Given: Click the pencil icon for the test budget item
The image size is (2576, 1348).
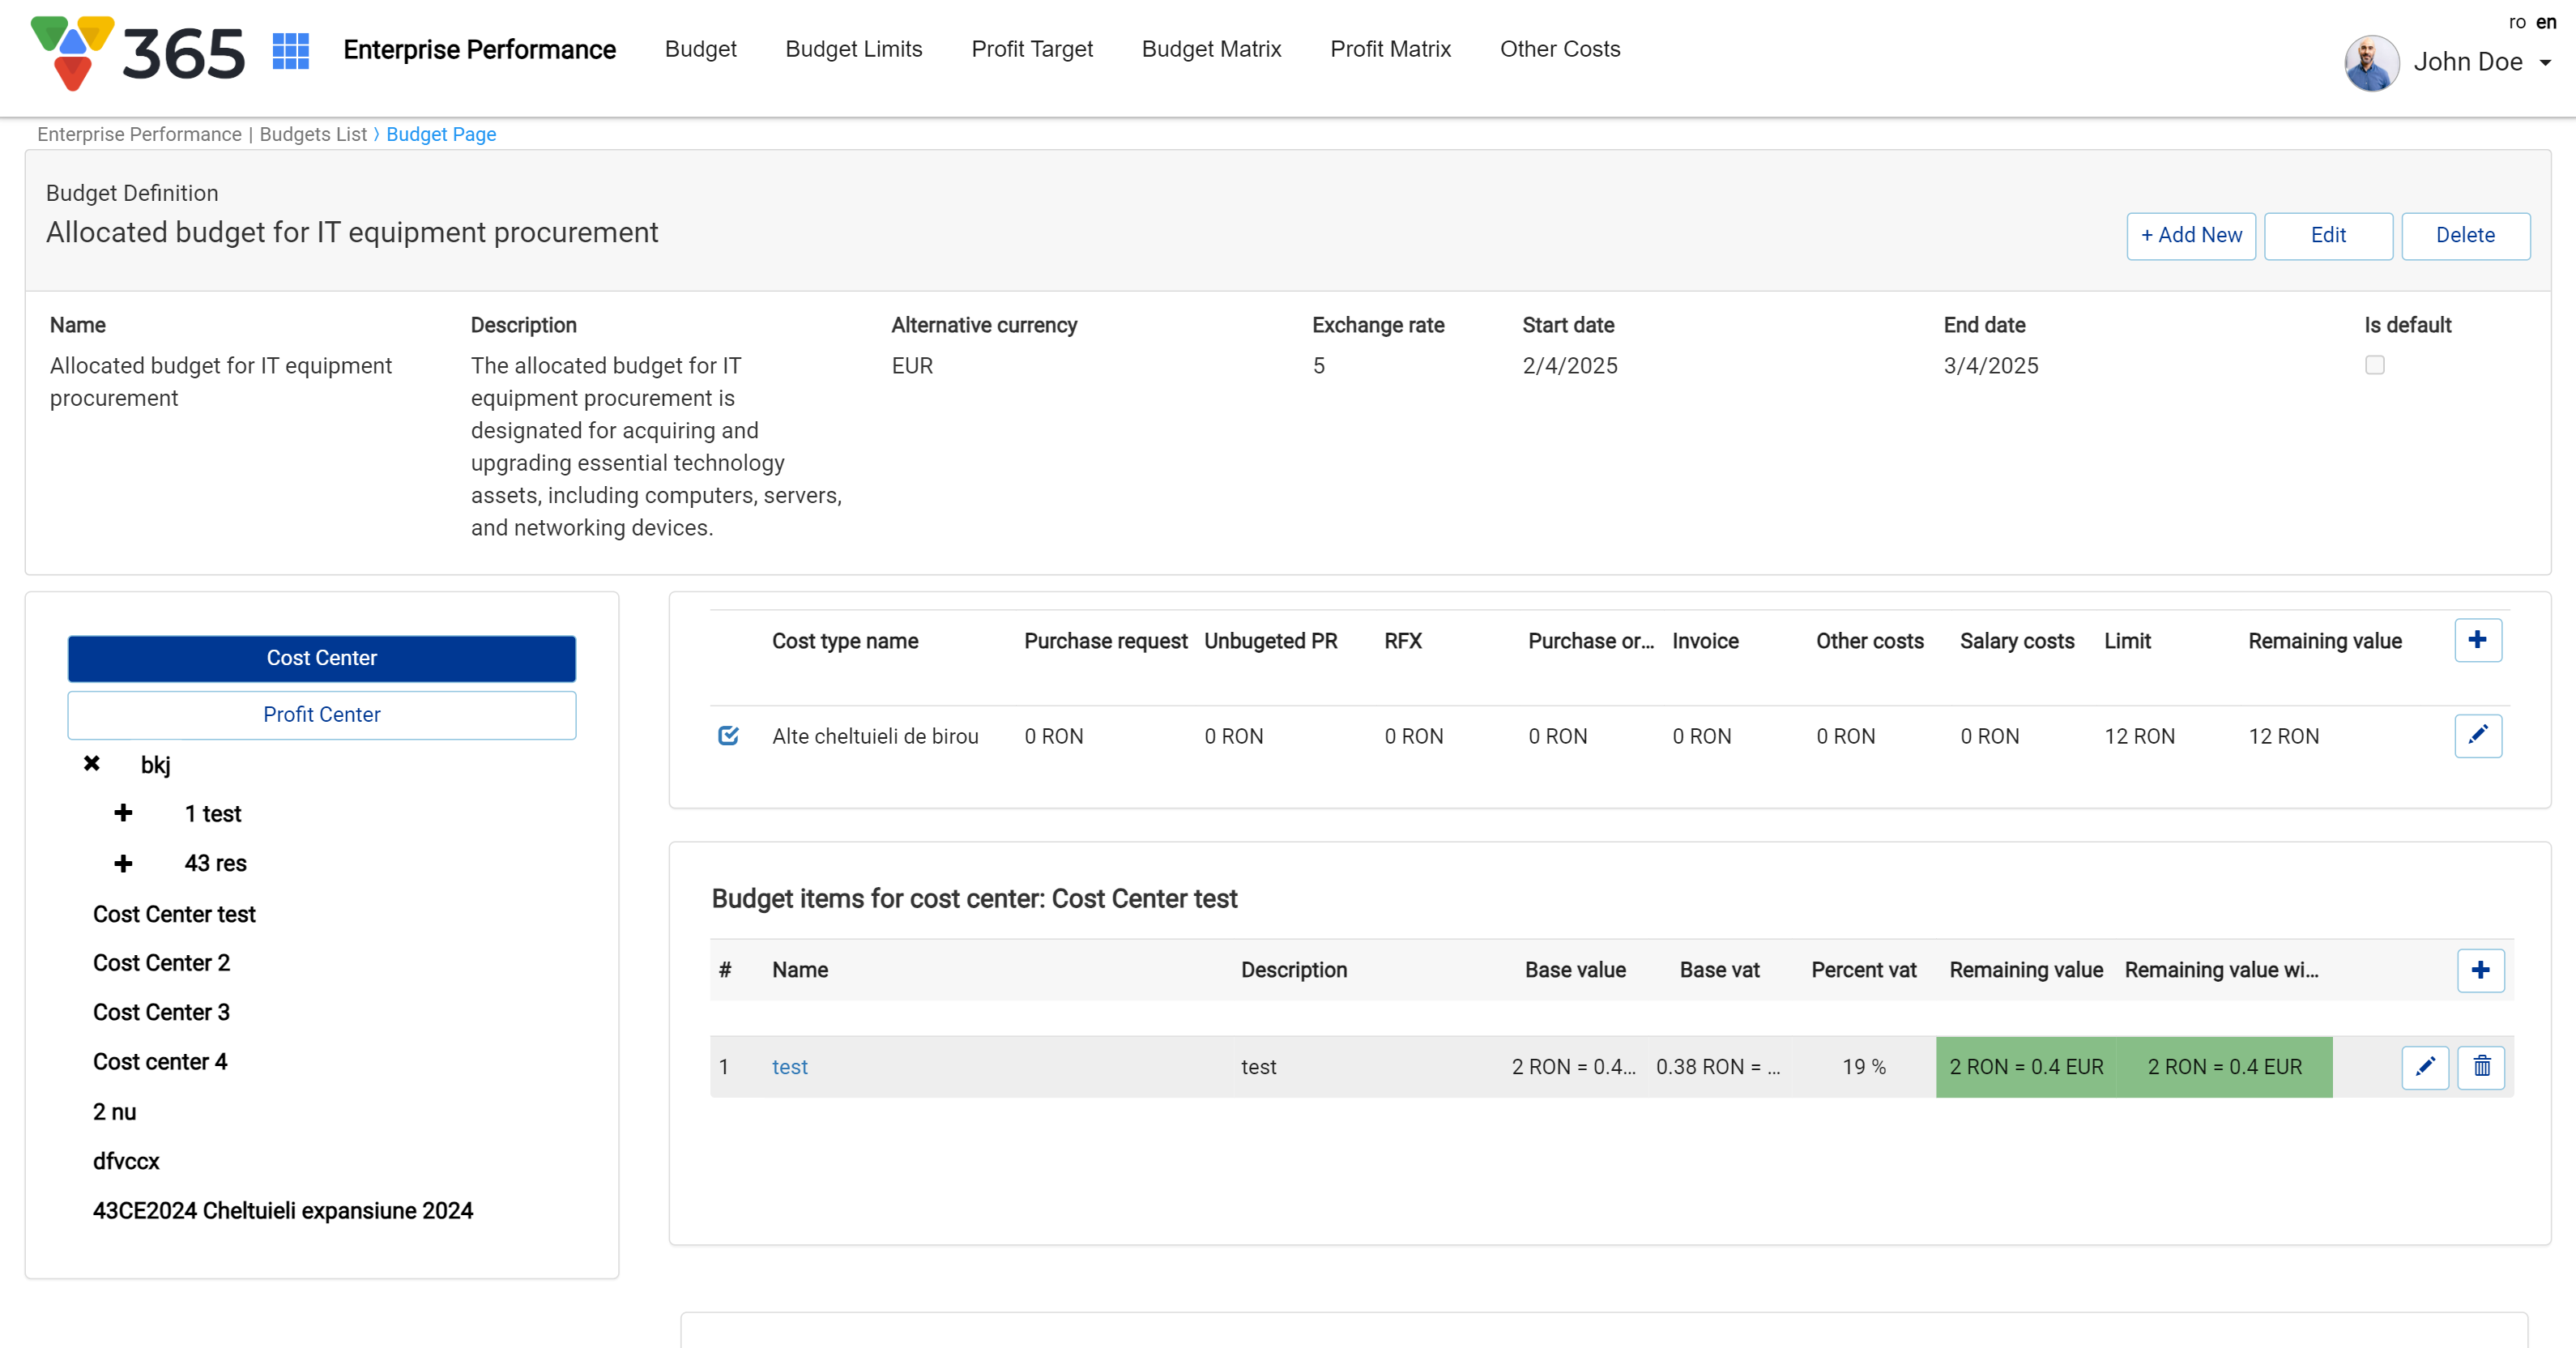Looking at the screenshot, I should 2424,1067.
